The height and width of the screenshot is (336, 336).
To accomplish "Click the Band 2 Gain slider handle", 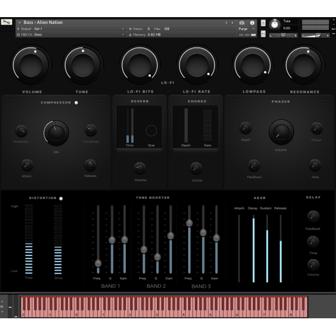I will point(170,236).
